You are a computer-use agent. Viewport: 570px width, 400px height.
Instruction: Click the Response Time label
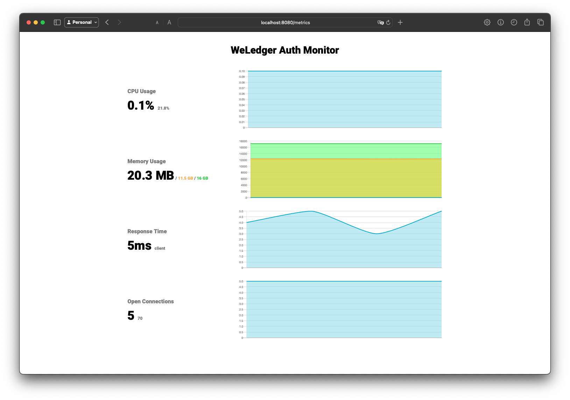pyautogui.click(x=147, y=231)
